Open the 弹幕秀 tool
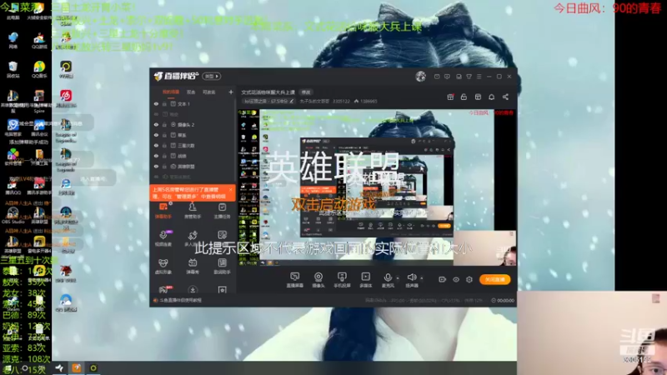 pyautogui.click(x=193, y=266)
